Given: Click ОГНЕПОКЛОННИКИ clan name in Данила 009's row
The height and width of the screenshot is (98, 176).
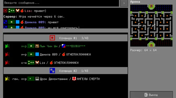Looking at the screenshot, I should click(x=79, y=54).
